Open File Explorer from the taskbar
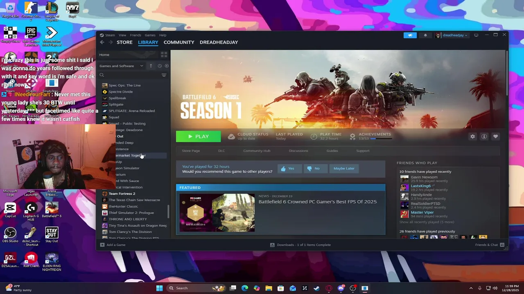Screen dimensions: 524x294 point(269,288)
